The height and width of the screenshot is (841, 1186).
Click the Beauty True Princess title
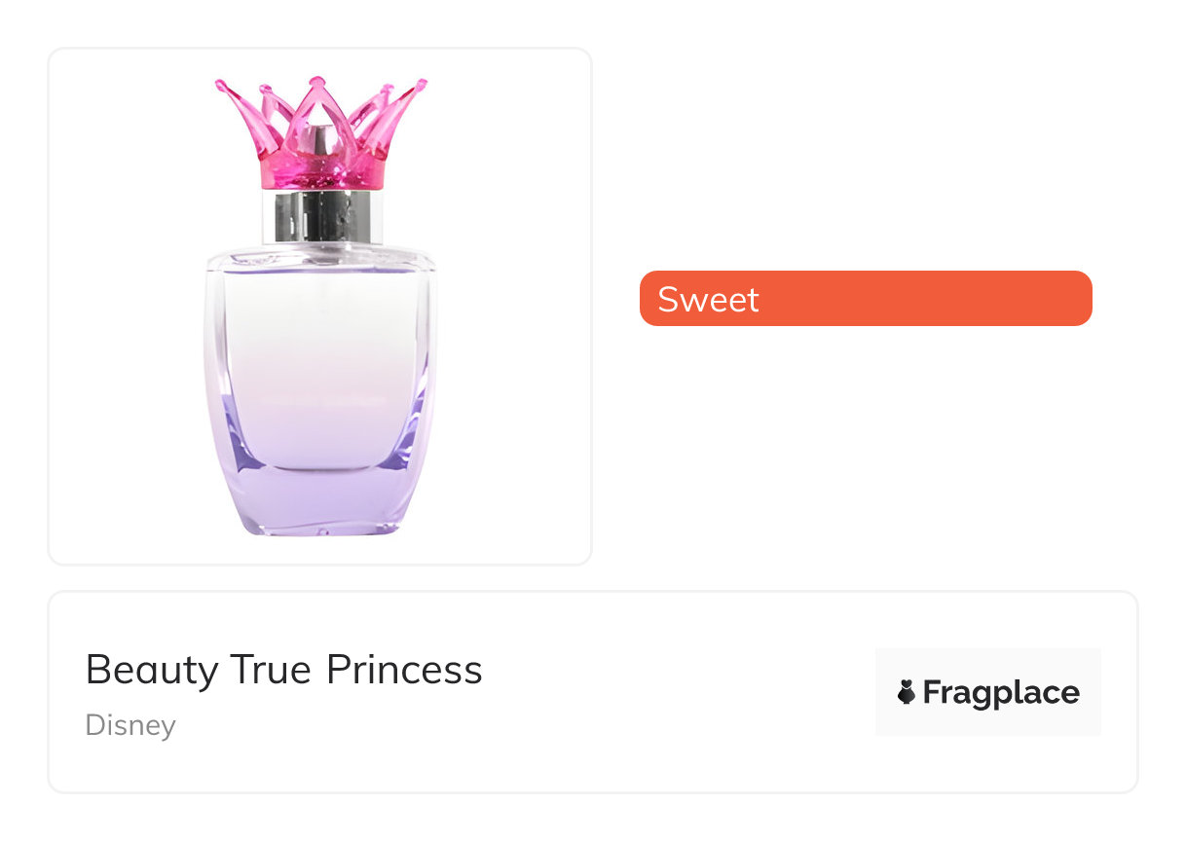tap(283, 670)
